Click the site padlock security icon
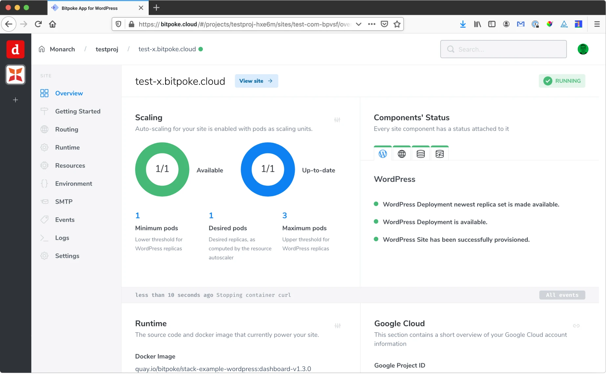The image size is (606, 375). point(132,24)
